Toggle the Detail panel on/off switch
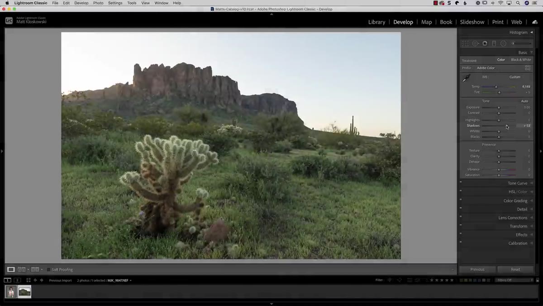Viewport: 543px width, 306px height. point(461,208)
